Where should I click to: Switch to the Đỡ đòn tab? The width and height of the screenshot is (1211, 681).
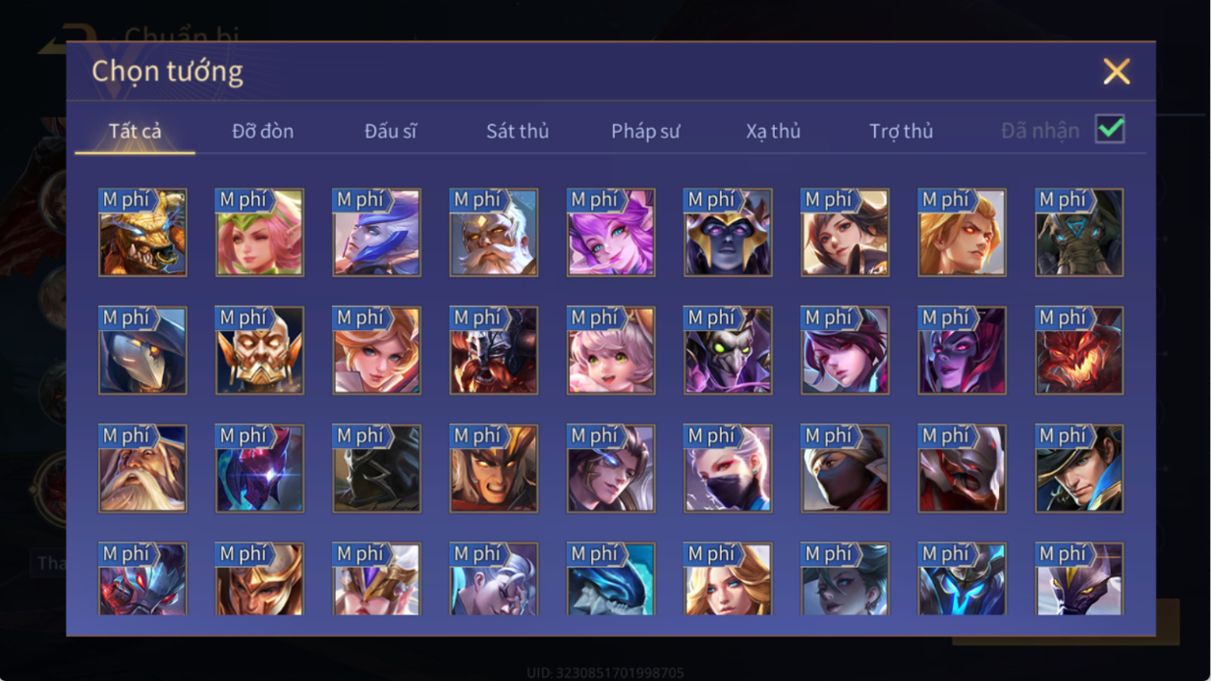click(x=263, y=132)
